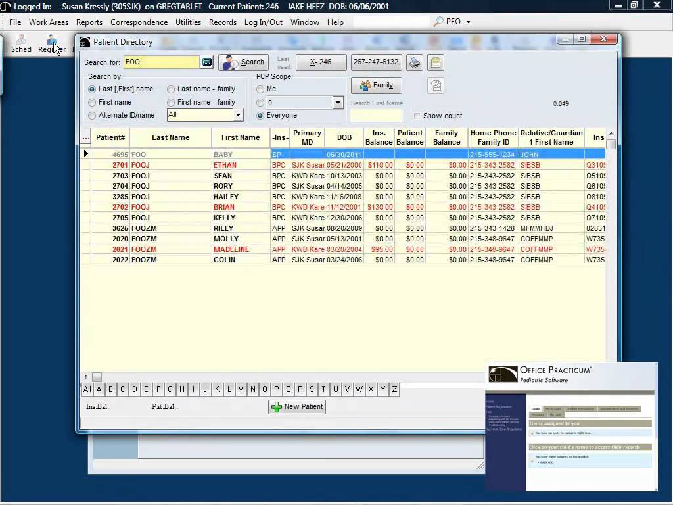Open the Register toolbar icon
The width and height of the screenshot is (673, 505).
(50, 43)
